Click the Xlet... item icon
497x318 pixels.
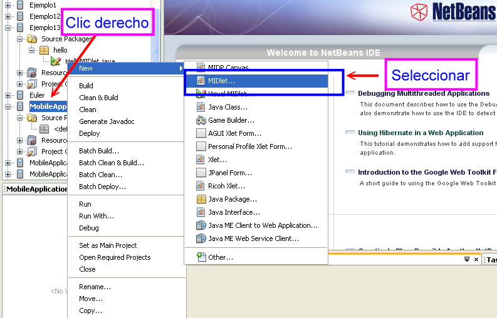(201, 160)
